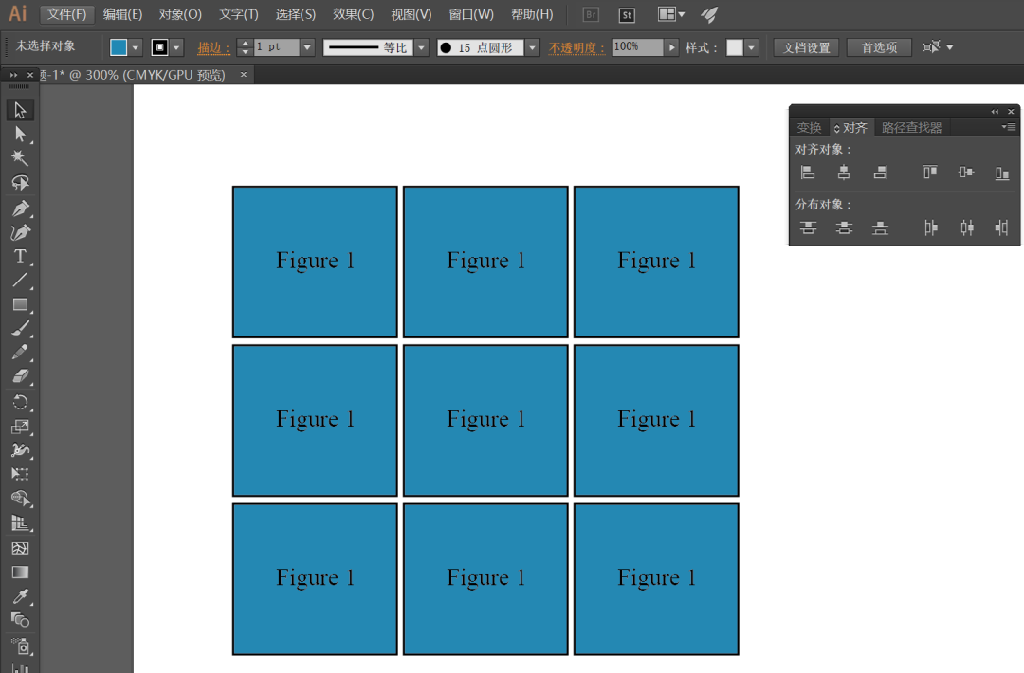Open the stroke weight dropdown
1024x673 pixels.
pos(307,47)
